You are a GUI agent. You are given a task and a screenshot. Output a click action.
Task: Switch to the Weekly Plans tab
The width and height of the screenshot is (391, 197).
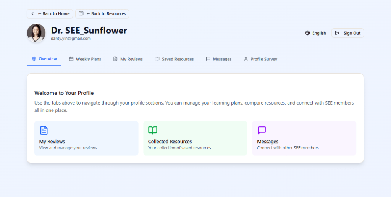85,59
